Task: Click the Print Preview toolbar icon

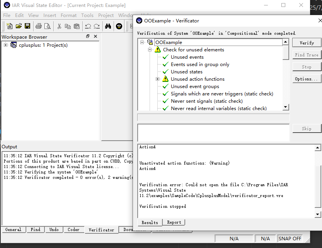Action: pos(48,26)
